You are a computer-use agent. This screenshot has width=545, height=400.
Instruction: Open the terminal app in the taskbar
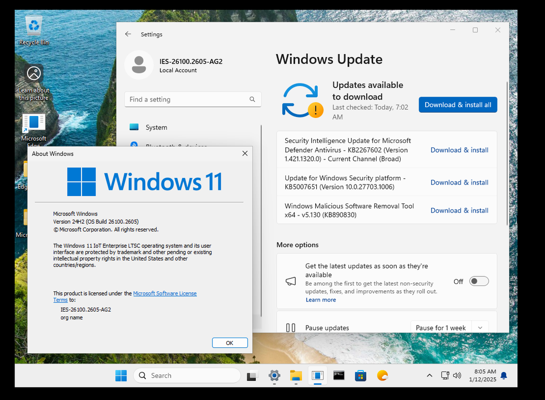[x=339, y=375]
